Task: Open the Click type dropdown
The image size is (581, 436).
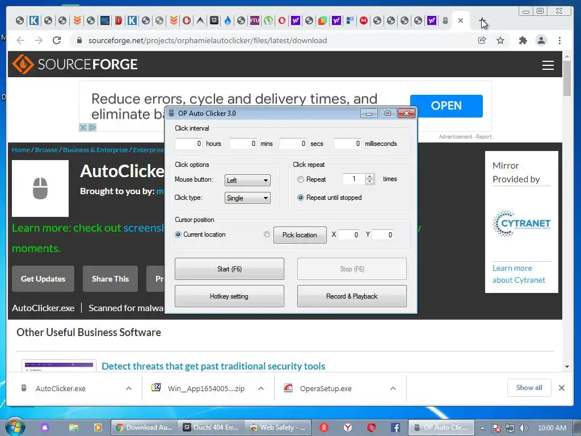Action: point(247,198)
